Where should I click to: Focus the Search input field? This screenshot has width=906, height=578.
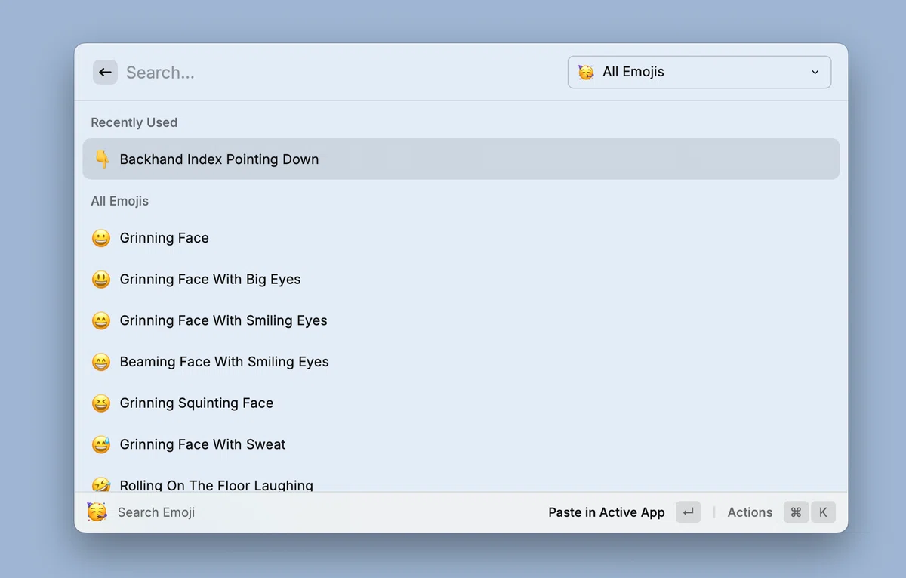pyautogui.click(x=340, y=73)
